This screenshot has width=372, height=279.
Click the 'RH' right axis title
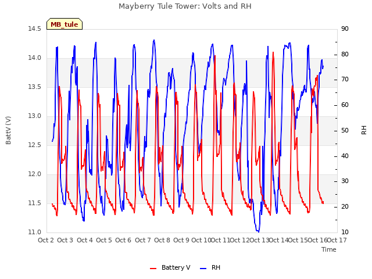[x=364, y=130]
